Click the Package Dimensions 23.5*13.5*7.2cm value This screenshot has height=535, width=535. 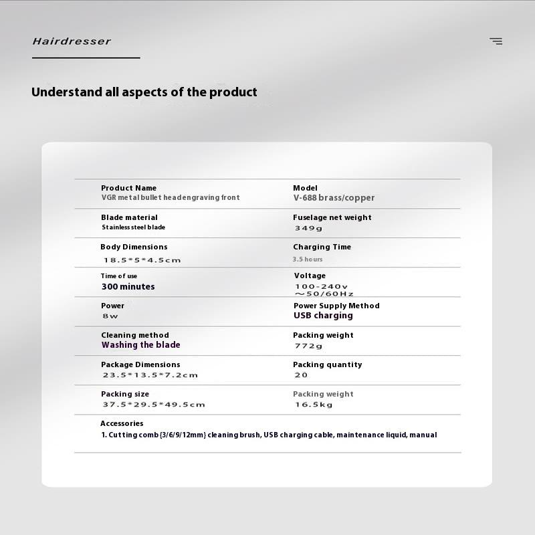coord(150,375)
